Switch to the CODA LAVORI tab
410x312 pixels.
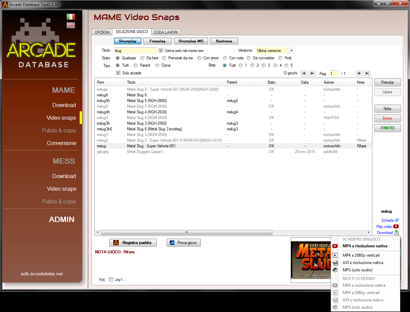[x=166, y=32]
